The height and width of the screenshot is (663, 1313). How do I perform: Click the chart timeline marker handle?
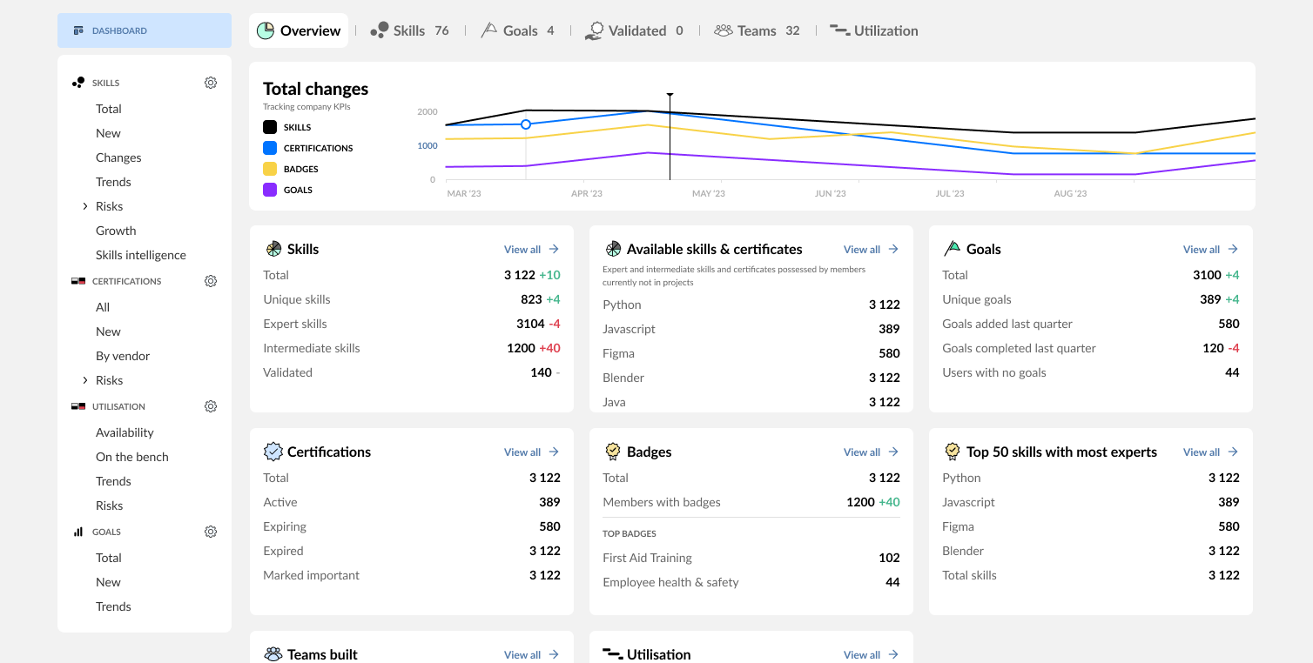(670, 95)
